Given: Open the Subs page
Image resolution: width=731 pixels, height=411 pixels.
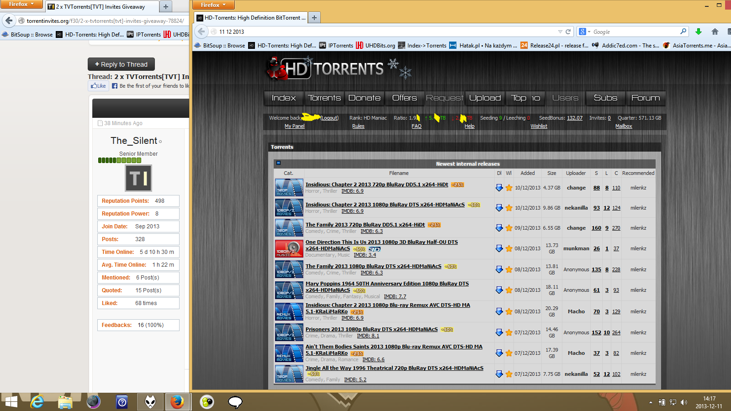Looking at the screenshot, I should pos(605,98).
